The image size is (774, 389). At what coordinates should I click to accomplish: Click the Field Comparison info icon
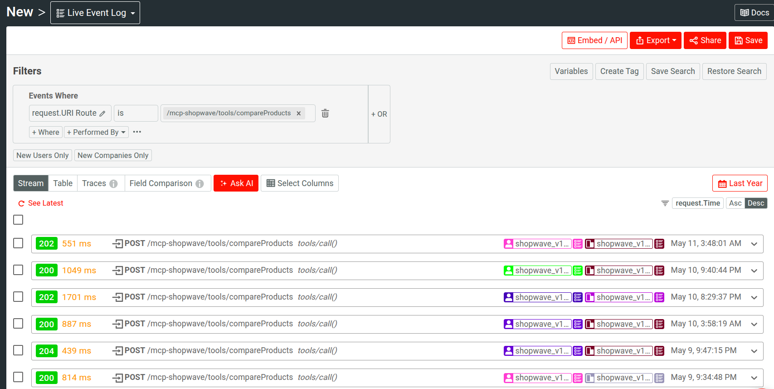coord(200,184)
